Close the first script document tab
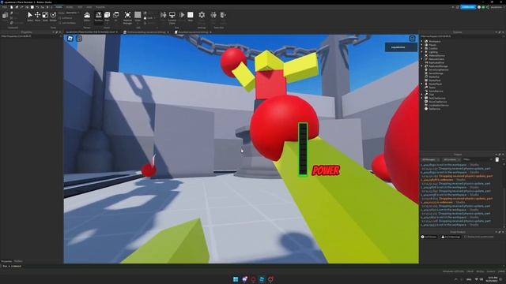This screenshot has height=284, width=506. [x=168, y=32]
